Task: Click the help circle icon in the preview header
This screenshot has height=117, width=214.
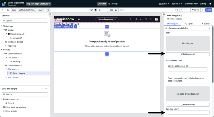Action: click(x=146, y=19)
